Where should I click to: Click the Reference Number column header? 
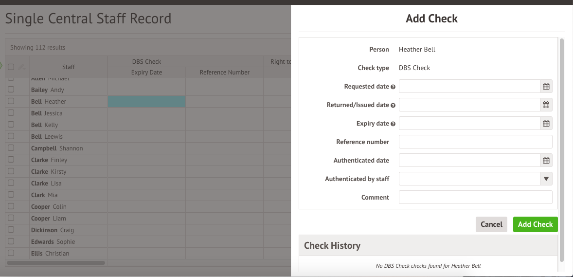224,73
